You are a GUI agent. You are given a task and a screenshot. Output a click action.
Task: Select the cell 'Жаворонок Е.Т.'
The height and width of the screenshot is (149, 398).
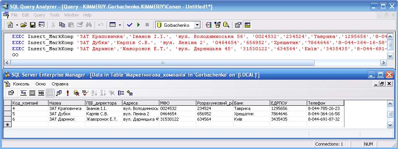tap(104, 119)
